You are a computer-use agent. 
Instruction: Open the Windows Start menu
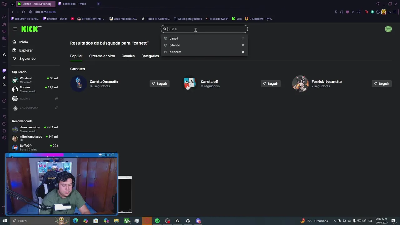point(5,221)
